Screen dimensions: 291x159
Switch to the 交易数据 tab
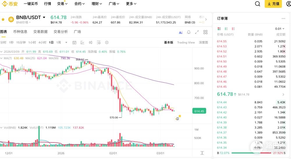40,32
